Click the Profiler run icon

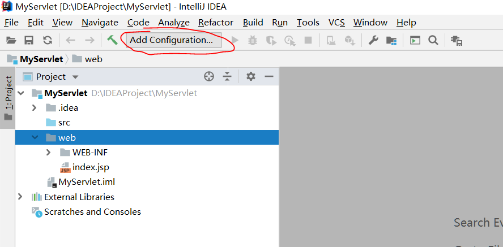290,41
